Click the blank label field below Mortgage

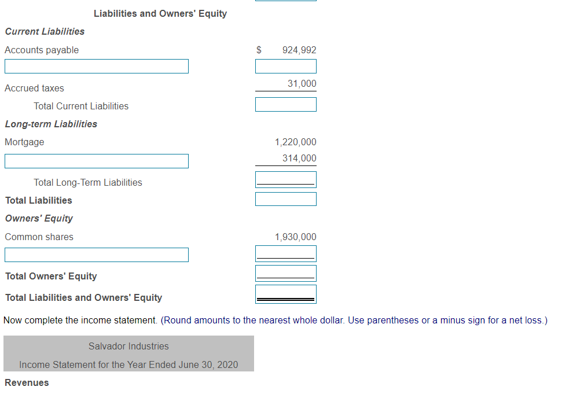(x=96, y=161)
